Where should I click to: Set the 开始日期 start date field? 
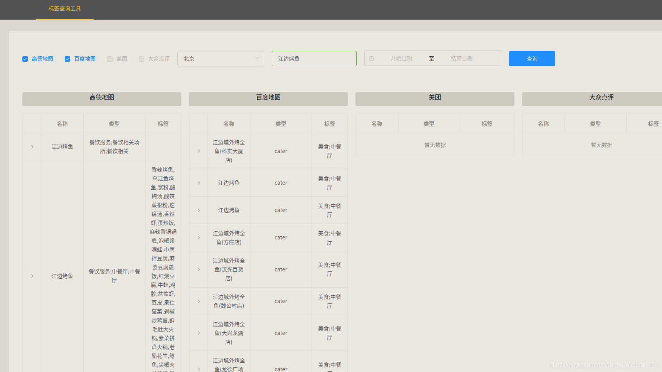click(401, 58)
